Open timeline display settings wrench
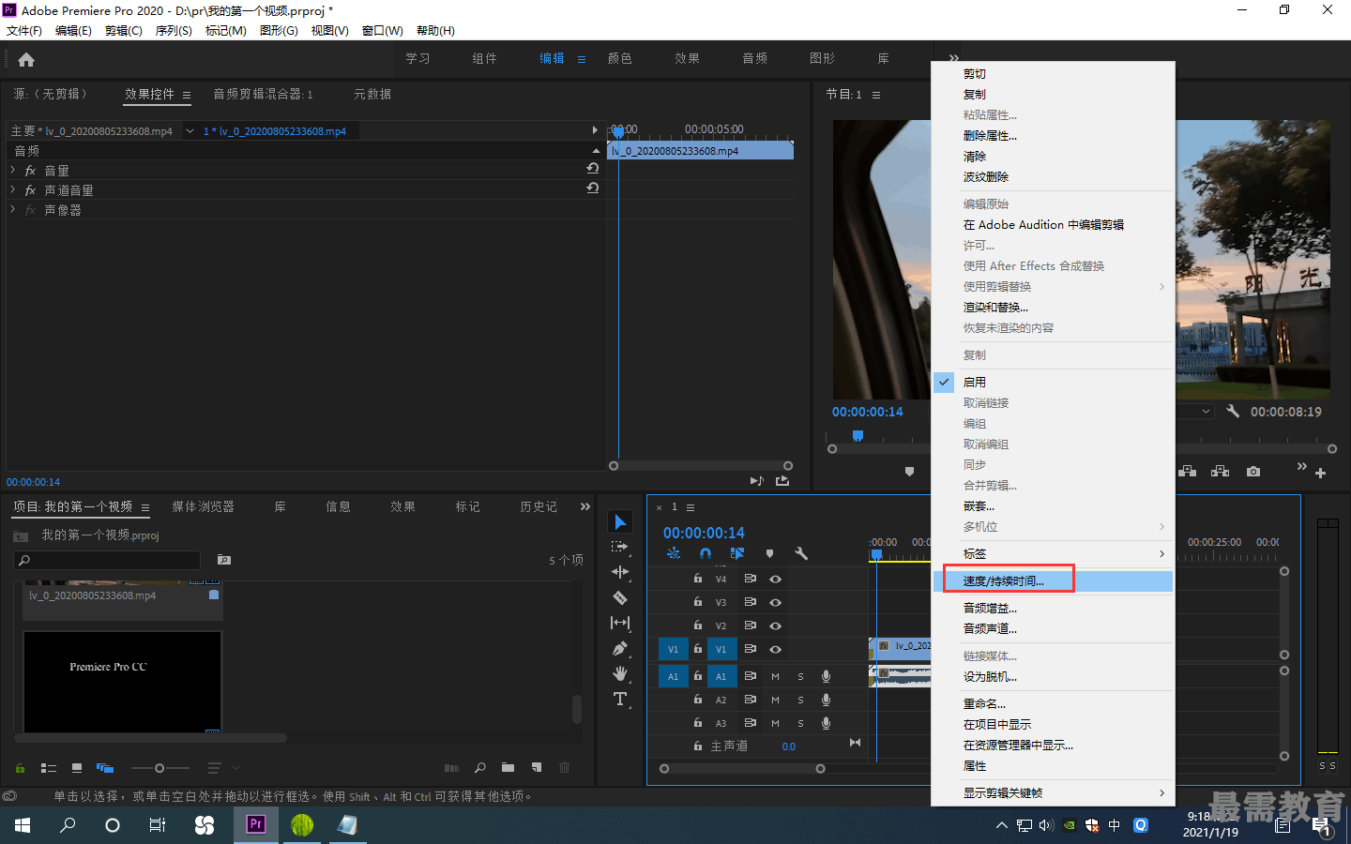1351x844 pixels. click(x=801, y=553)
